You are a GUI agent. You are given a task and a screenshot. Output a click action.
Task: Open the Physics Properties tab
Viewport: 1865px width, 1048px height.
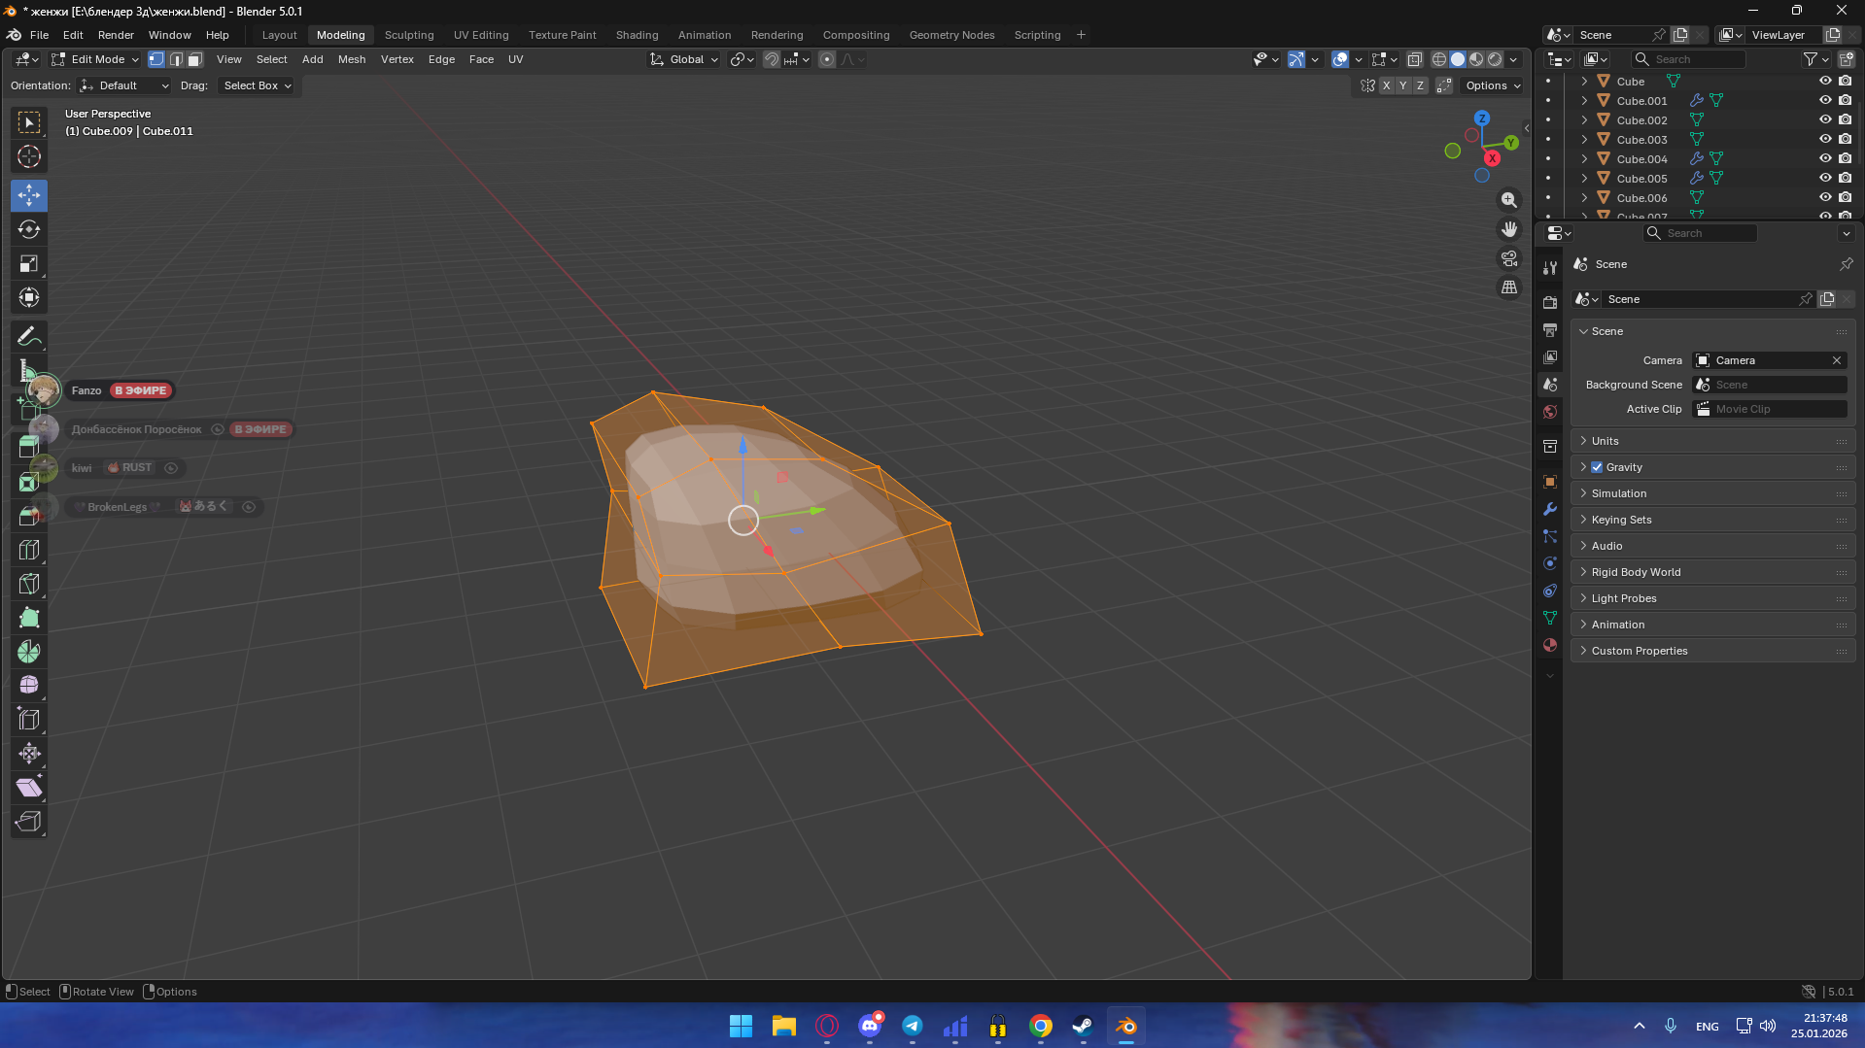coord(1550,563)
